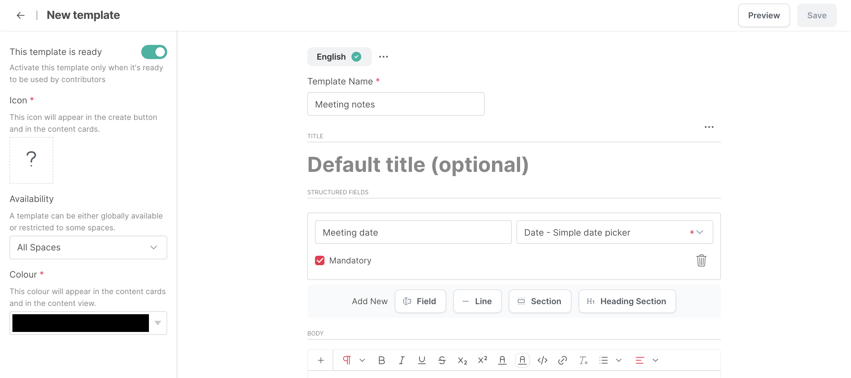The image size is (851, 378).
Task: Add a new Line
Action: (x=478, y=301)
